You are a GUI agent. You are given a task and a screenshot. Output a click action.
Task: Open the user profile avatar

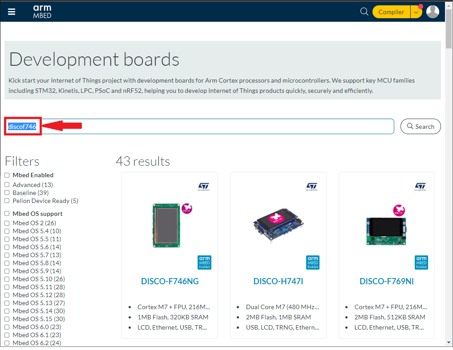(x=433, y=12)
